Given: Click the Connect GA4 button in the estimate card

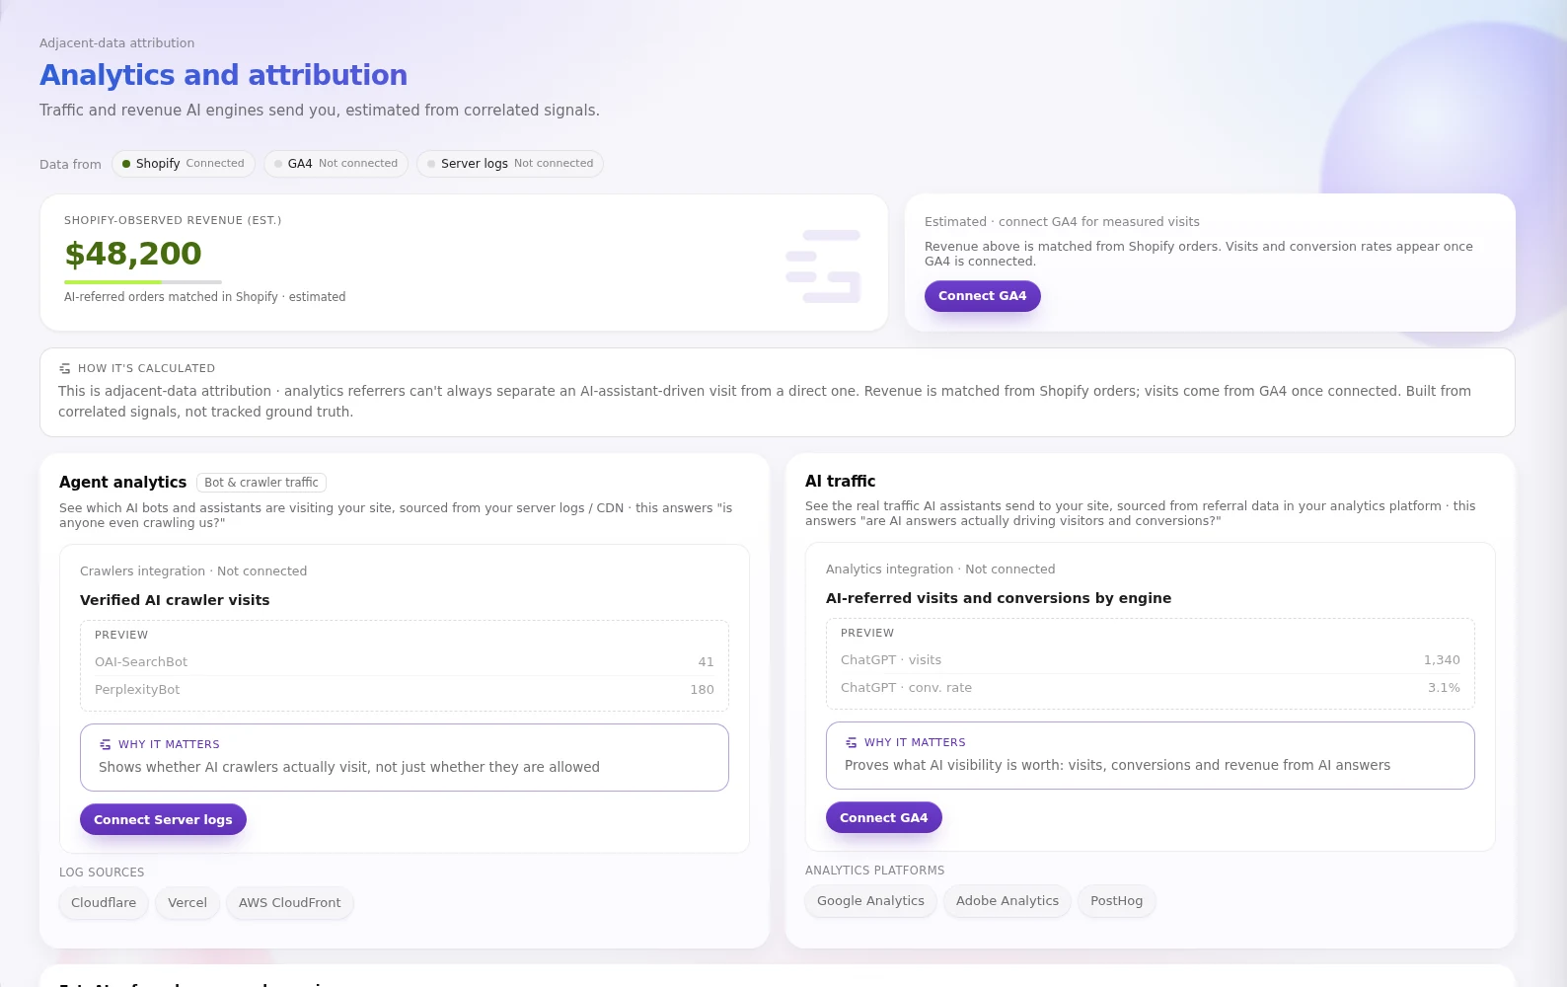Looking at the screenshot, I should tap(982, 296).
